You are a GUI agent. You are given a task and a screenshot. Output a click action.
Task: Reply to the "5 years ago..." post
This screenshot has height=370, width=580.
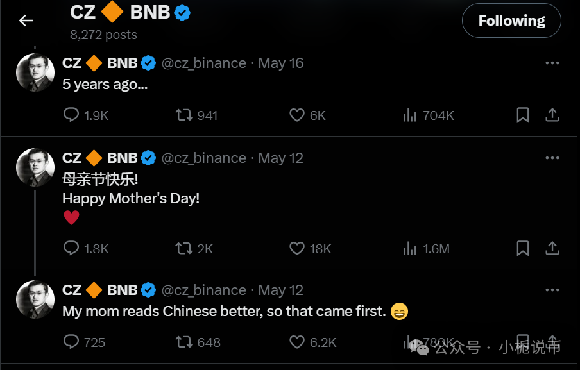point(71,115)
